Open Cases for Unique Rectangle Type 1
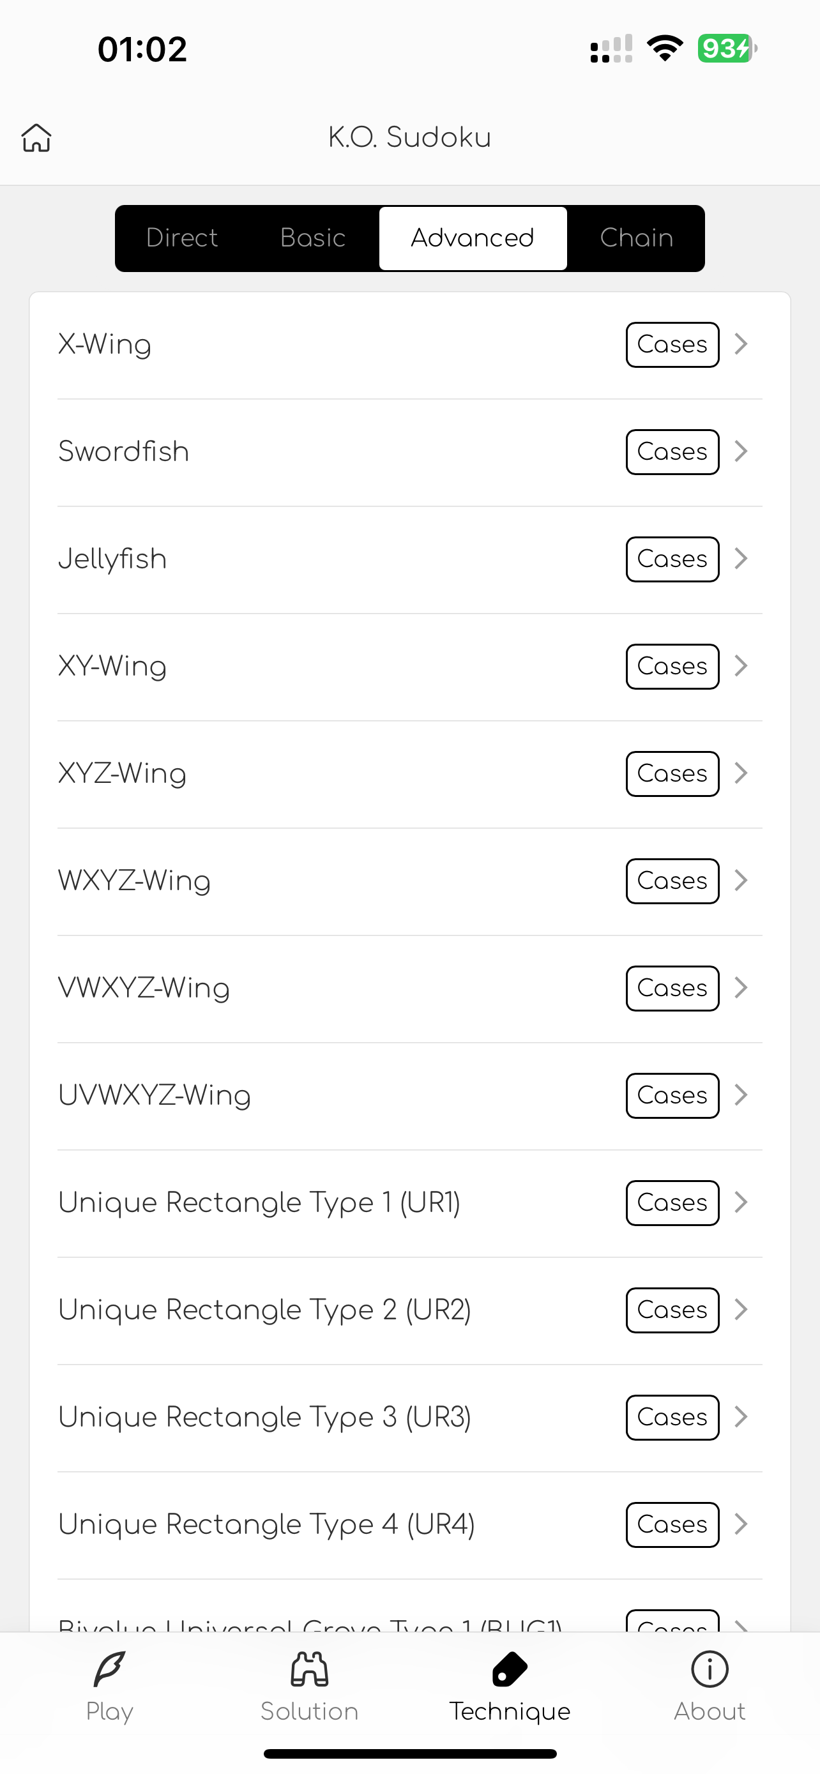The width and height of the screenshot is (820, 1774). tap(672, 1203)
